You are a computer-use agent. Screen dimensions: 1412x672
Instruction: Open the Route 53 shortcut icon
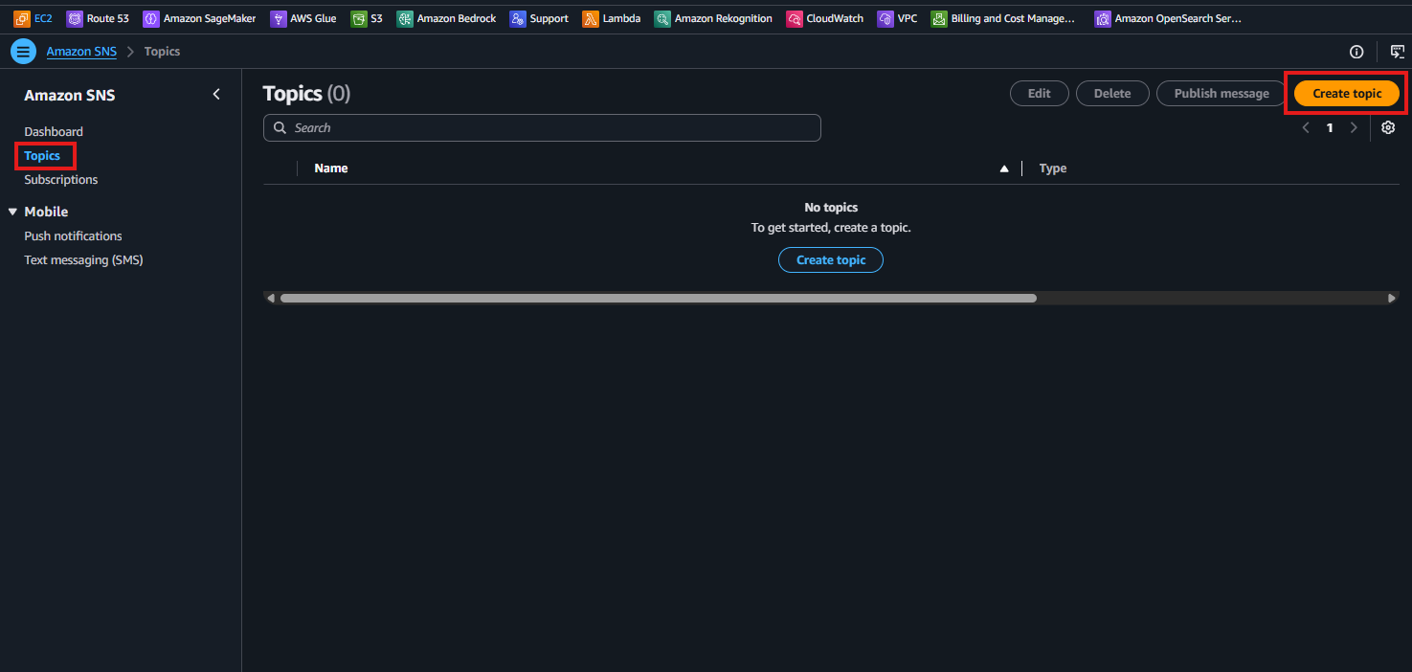tap(75, 18)
